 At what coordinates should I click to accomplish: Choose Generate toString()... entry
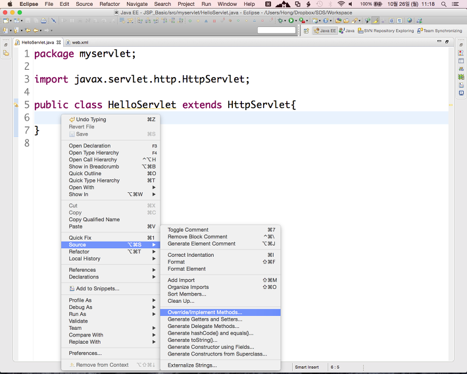tap(220, 340)
